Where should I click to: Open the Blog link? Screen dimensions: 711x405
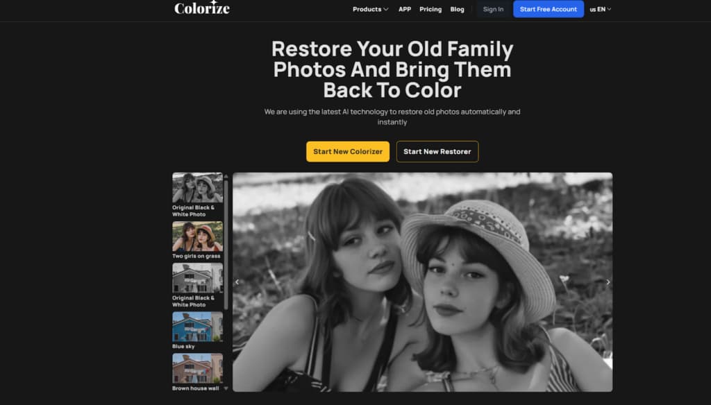[x=457, y=9]
